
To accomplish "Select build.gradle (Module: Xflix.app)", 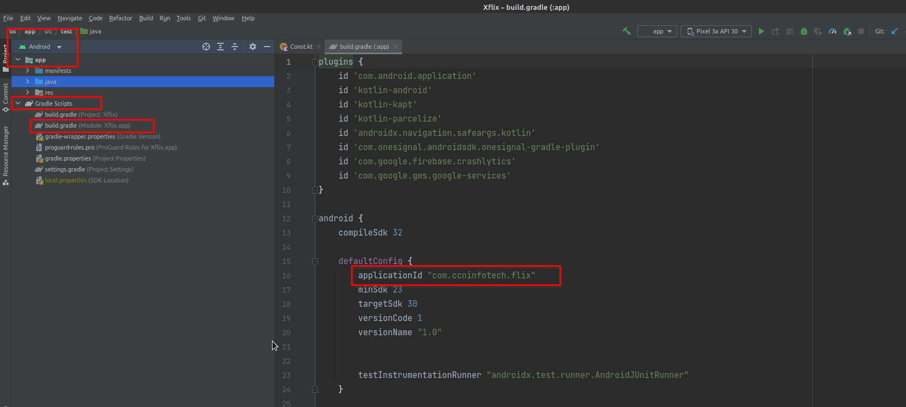I will coord(82,125).
